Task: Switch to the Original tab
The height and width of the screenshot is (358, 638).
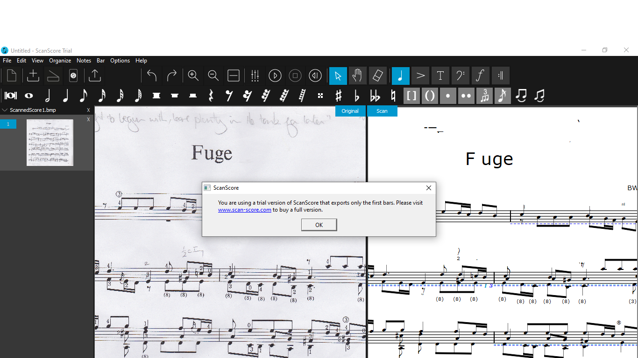Action: (350, 111)
